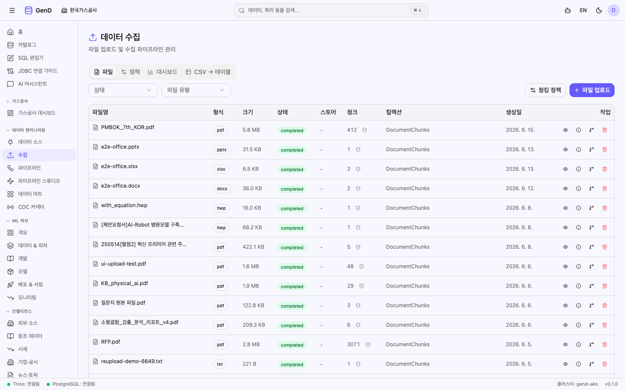
Task: Preview ui-upload-test.pdf with eye icon
Action: point(566,266)
